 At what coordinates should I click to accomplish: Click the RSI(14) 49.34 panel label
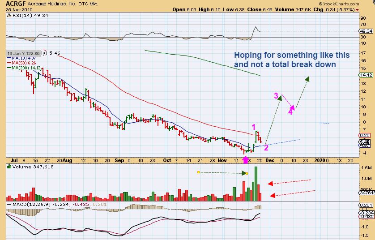point(30,15)
